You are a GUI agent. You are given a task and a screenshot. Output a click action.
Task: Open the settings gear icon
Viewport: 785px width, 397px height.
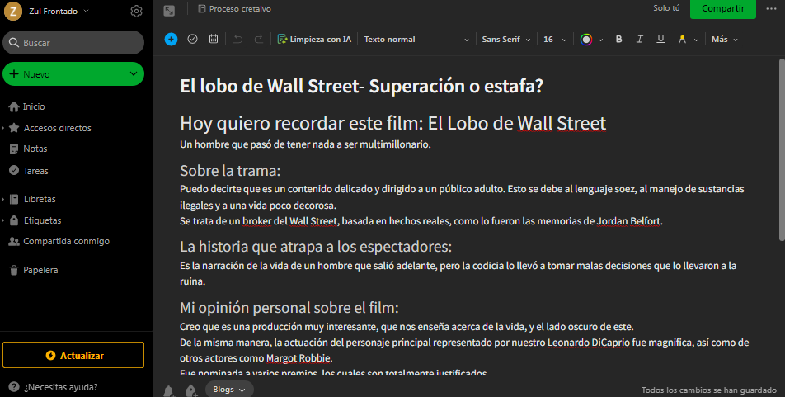[x=136, y=11]
